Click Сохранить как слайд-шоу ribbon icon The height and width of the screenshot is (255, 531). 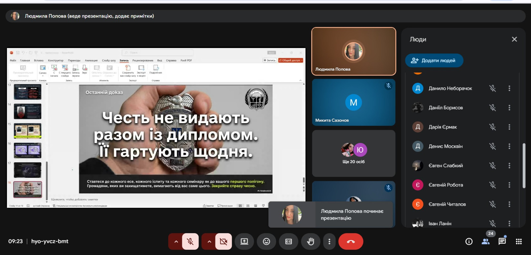[x=128, y=71]
